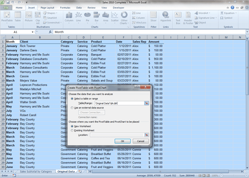Open the Column chart menu
The height and width of the screenshot is (178, 249).
point(69,18)
